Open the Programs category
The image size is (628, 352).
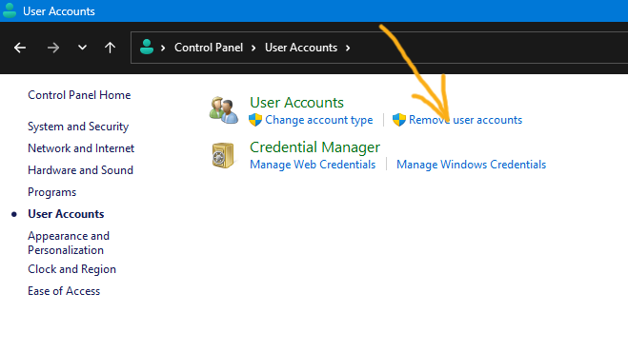click(52, 192)
